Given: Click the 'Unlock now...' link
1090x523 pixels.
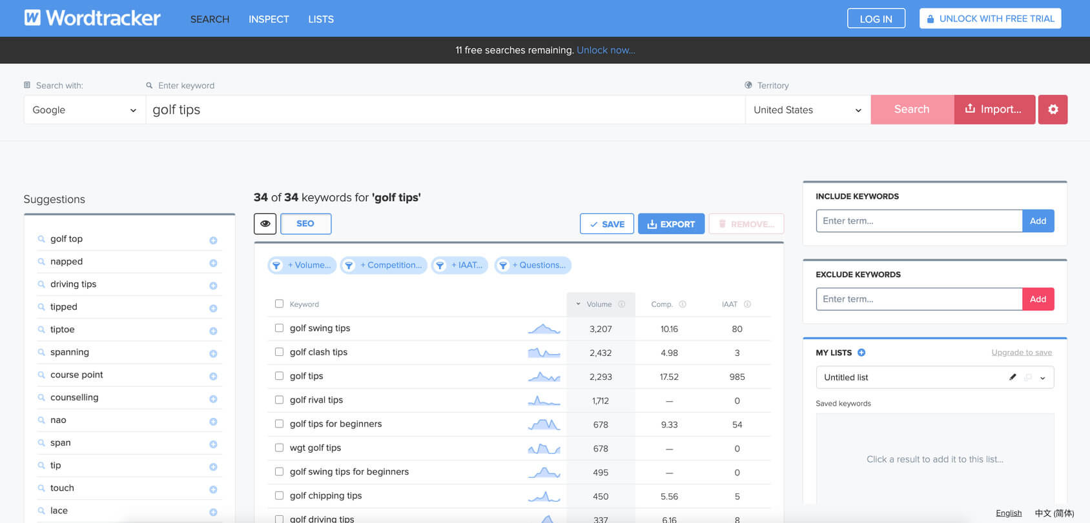Looking at the screenshot, I should coord(606,50).
